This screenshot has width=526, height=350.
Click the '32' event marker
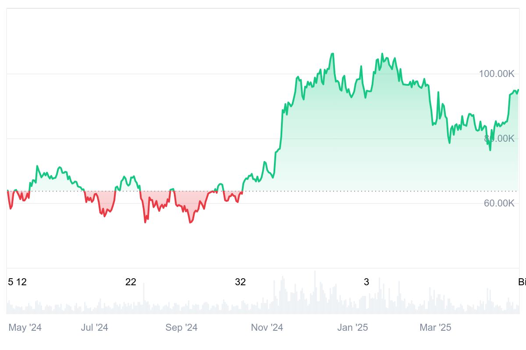click(240, 282)
